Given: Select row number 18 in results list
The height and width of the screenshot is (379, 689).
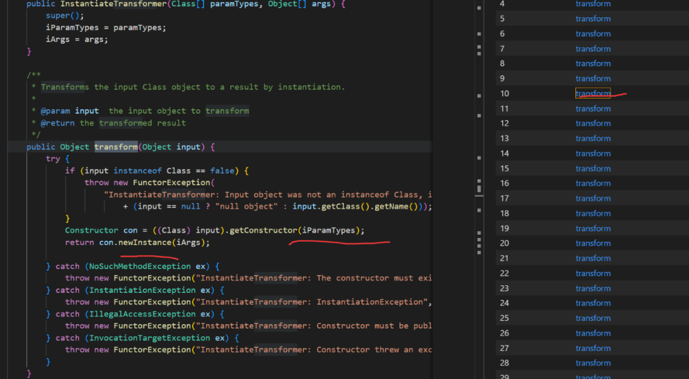Looking at the screenshot, I should click(505, 213).
